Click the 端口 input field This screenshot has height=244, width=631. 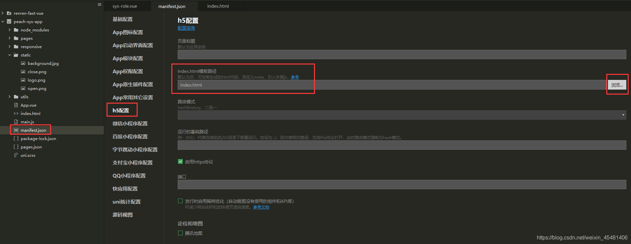click(x=402, y=185)
